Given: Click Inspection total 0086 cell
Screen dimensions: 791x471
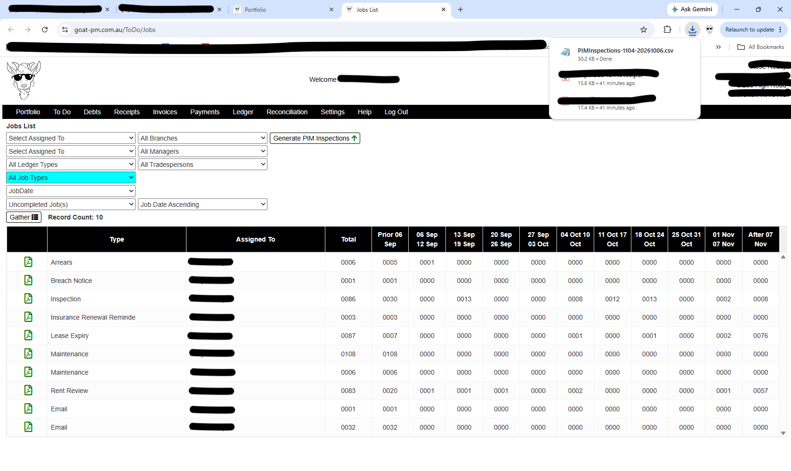Looking at the screenshot, I should (x=348, y=299).
